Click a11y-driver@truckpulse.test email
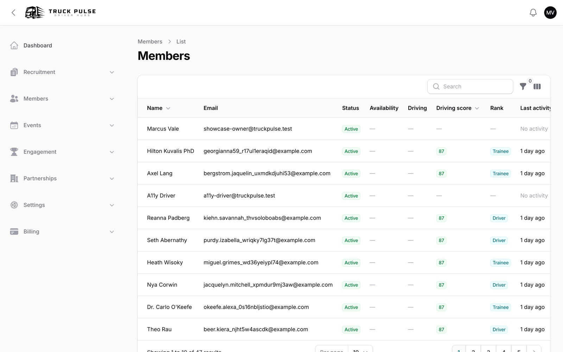The width and height of the screenshot is (563, 352). [x=239, y=196]
